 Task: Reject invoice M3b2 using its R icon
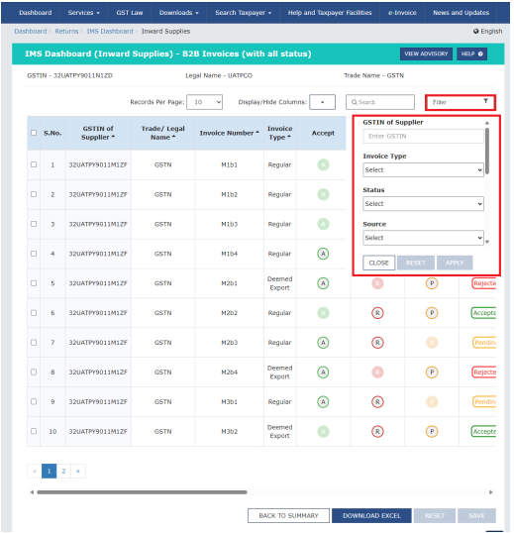(377, 431)
